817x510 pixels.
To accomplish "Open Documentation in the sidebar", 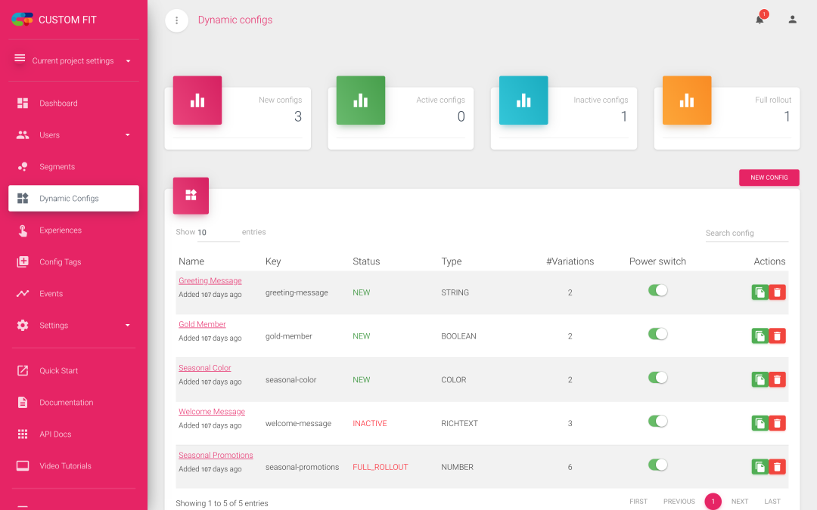I will coord(73,402).
